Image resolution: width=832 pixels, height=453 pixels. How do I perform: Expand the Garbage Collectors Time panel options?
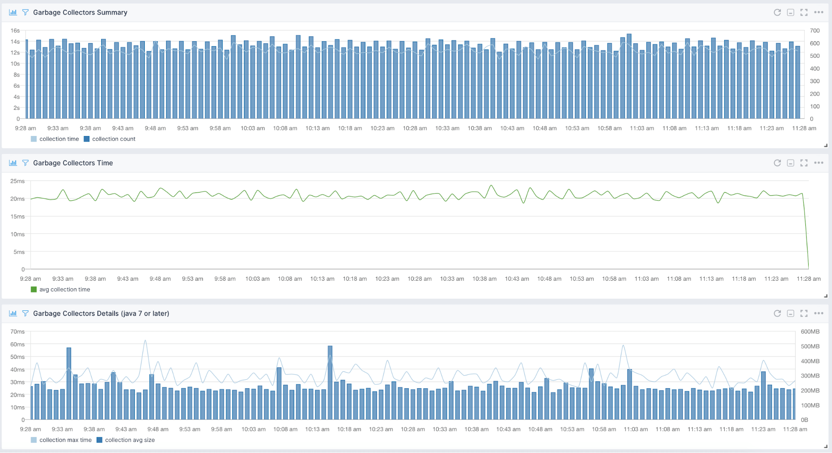[x=820, y=162]
